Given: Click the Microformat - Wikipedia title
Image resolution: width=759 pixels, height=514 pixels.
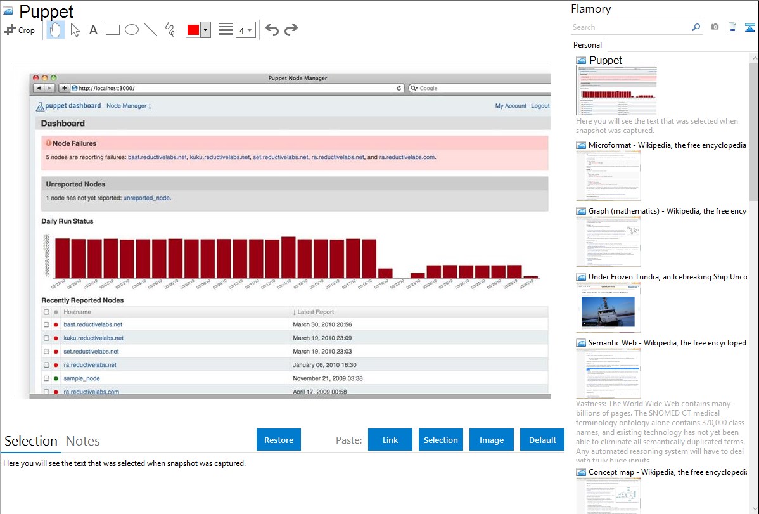Looking at the screenshot, I should point(667,145).
